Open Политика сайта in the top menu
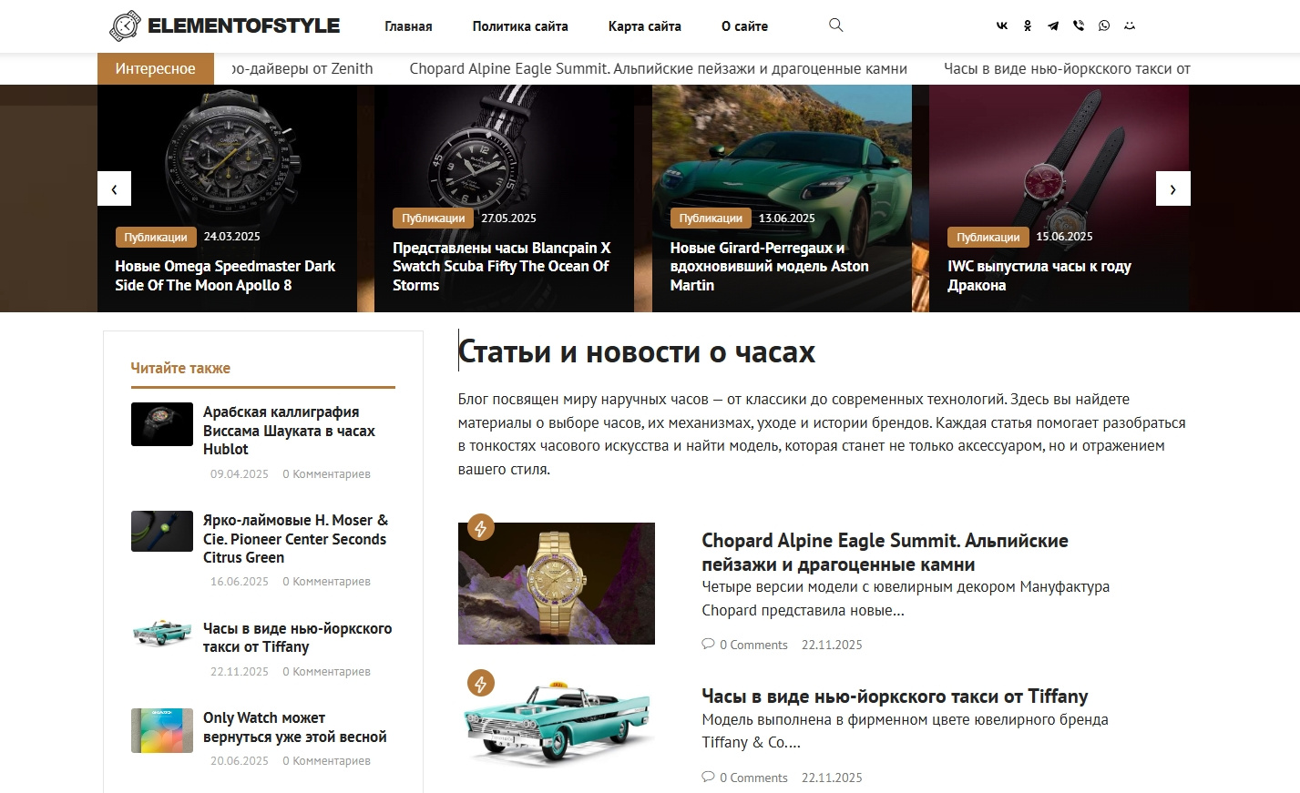Image resolution: width=1300 pixels, height=793 pixels. click(x=520, y=26)
